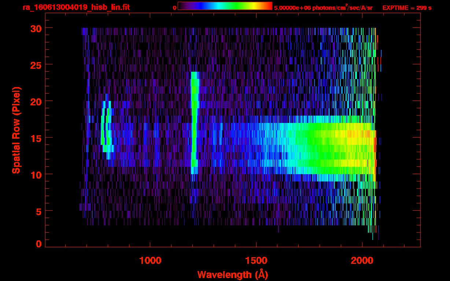Select the 1000 wavelength tick label
The width and height of the screenshot is (450, 281).
[x=150, y=261]
